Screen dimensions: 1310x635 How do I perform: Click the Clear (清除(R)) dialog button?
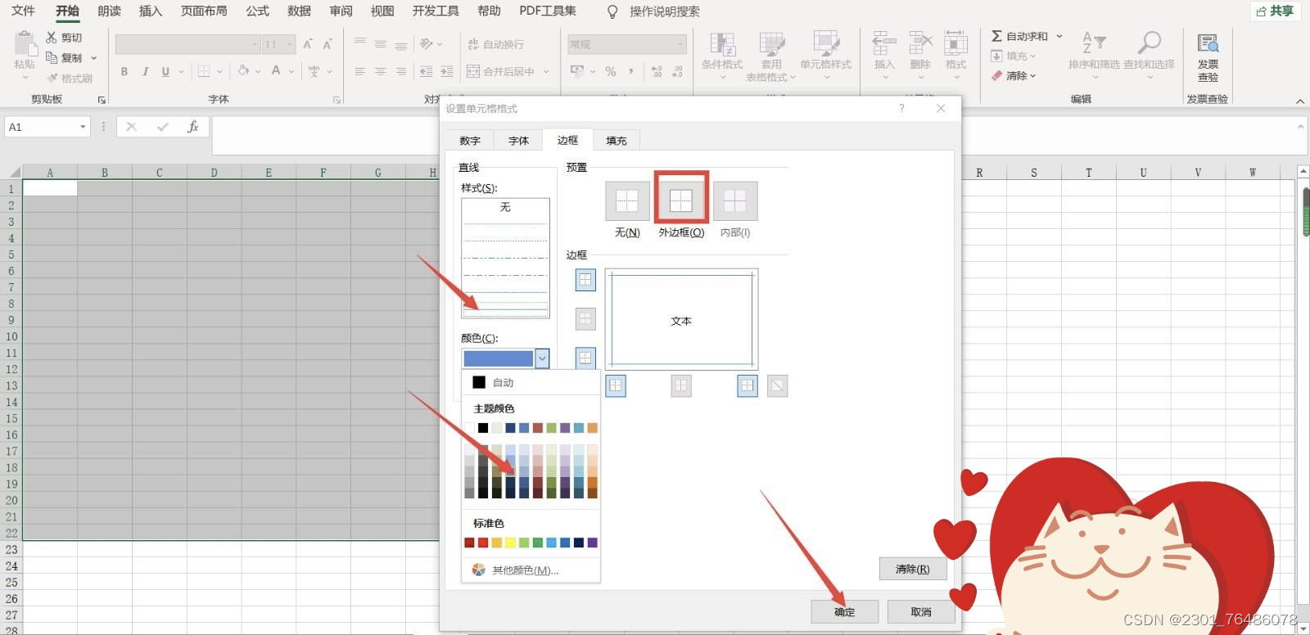click(913, 569)
